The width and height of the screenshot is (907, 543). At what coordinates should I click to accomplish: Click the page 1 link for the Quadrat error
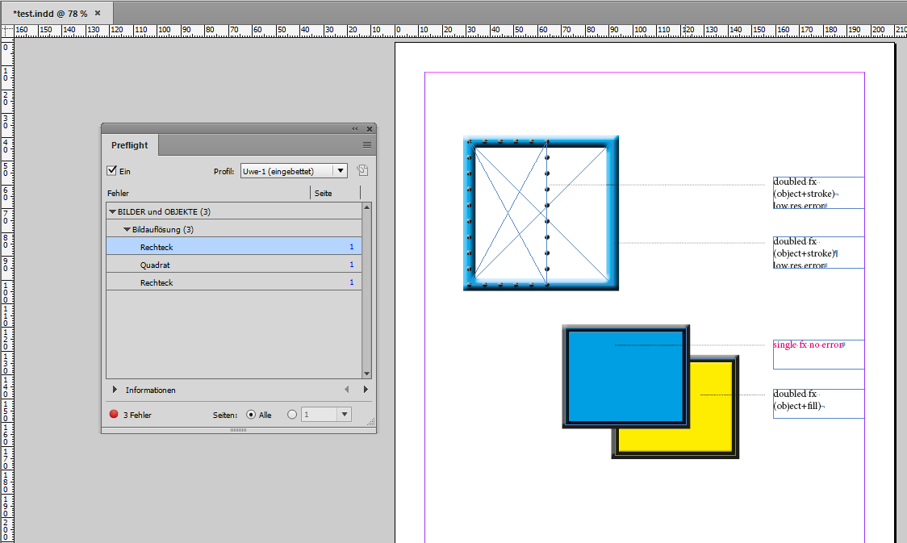352,265
